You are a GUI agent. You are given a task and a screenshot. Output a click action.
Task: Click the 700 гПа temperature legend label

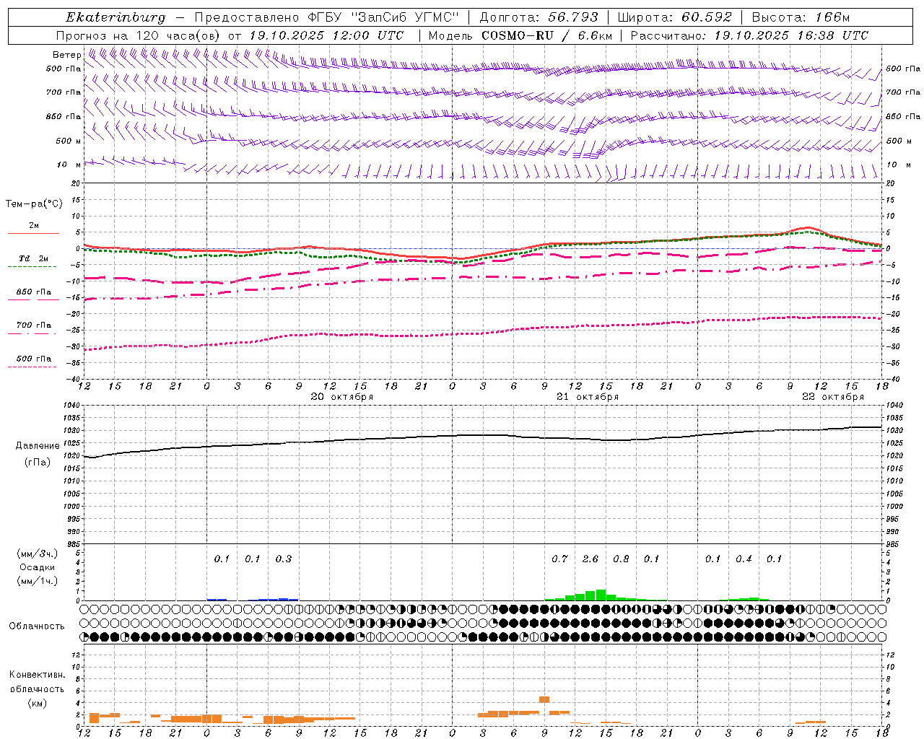(34, 325)
